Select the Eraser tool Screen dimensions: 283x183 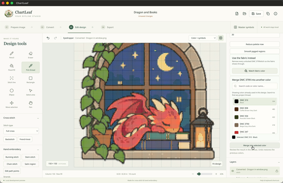tap(31, 55)
